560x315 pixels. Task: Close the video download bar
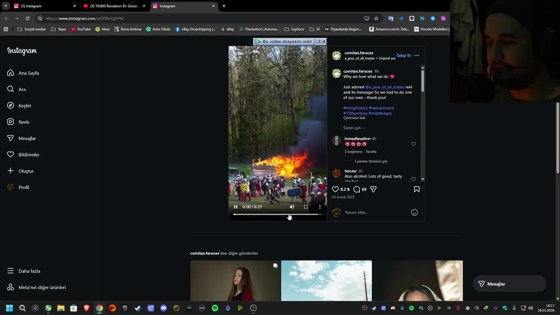[324, 41]
